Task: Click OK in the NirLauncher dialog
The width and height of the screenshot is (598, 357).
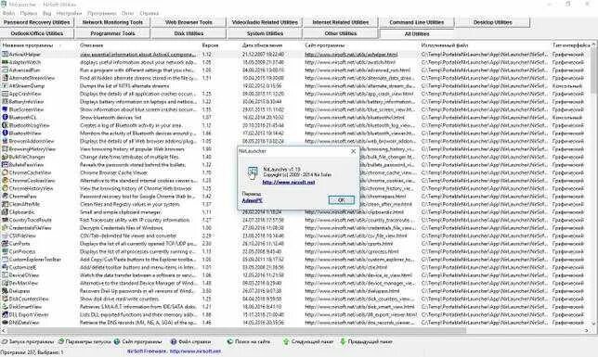Action: (x=342, y=200)
